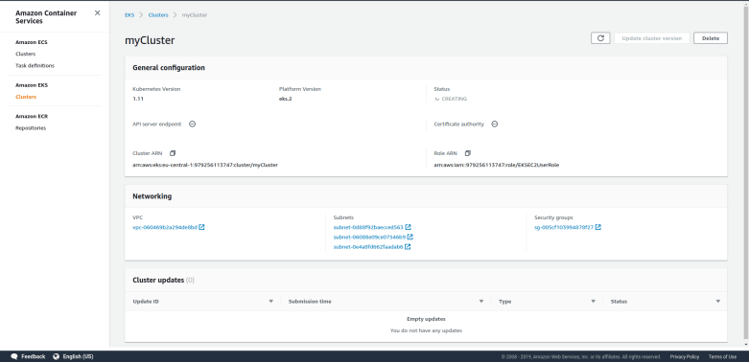Click the General configuration heading
749x362 pixels.
pyautogui.click(x=169, y=68)
